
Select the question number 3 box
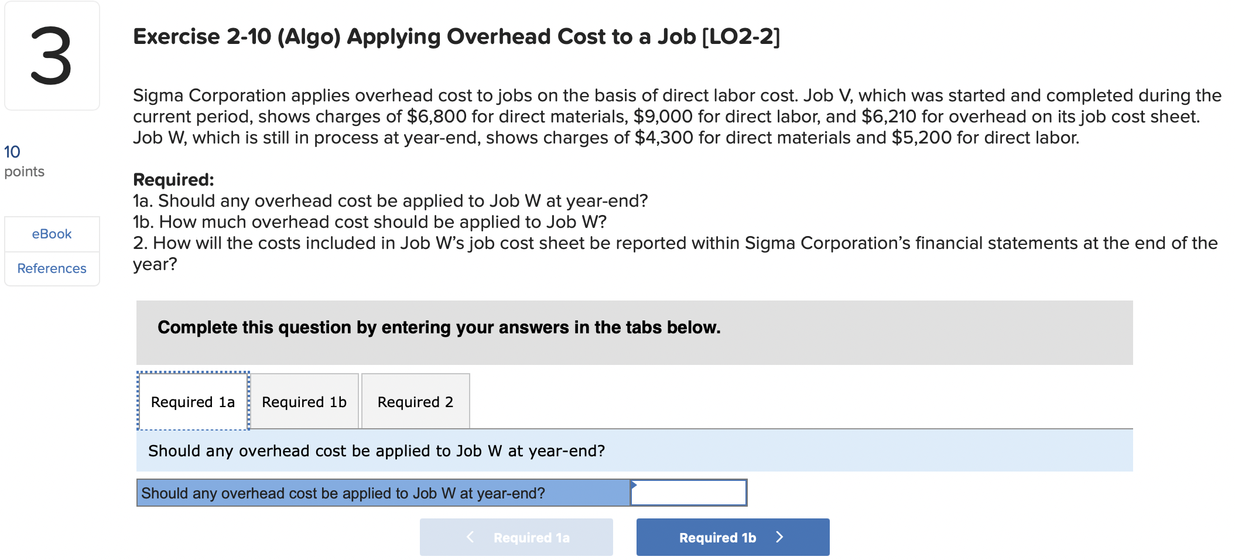pyautogui.click(x=52, y=56)
